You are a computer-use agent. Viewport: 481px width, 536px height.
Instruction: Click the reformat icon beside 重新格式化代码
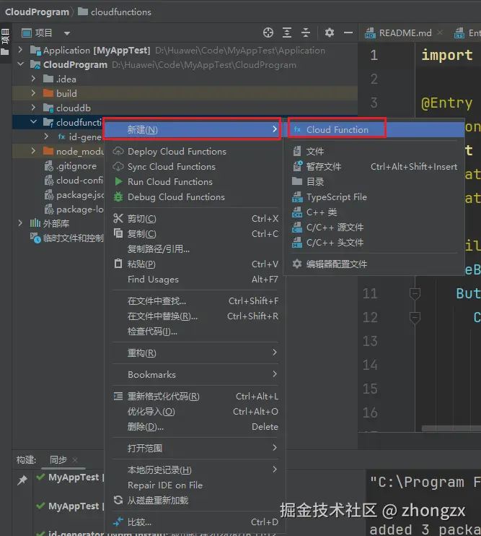[118, 396]
